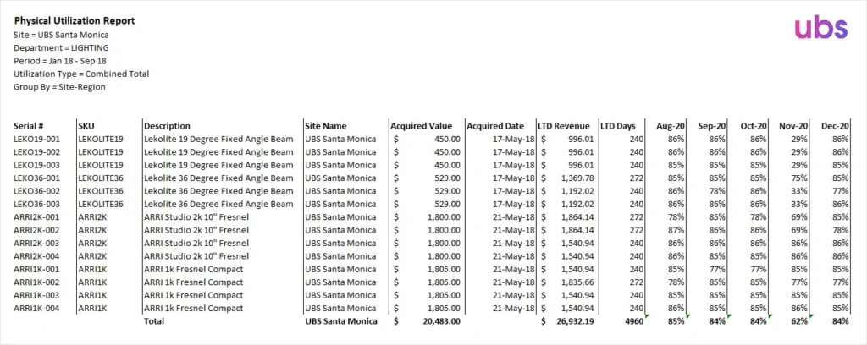
Task: Select the Description column header
Action: [x=167, y=126]
